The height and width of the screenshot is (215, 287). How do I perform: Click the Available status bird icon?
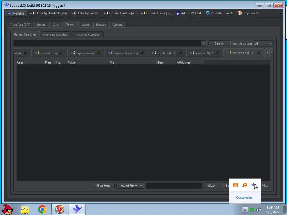[x=9, y=13]
